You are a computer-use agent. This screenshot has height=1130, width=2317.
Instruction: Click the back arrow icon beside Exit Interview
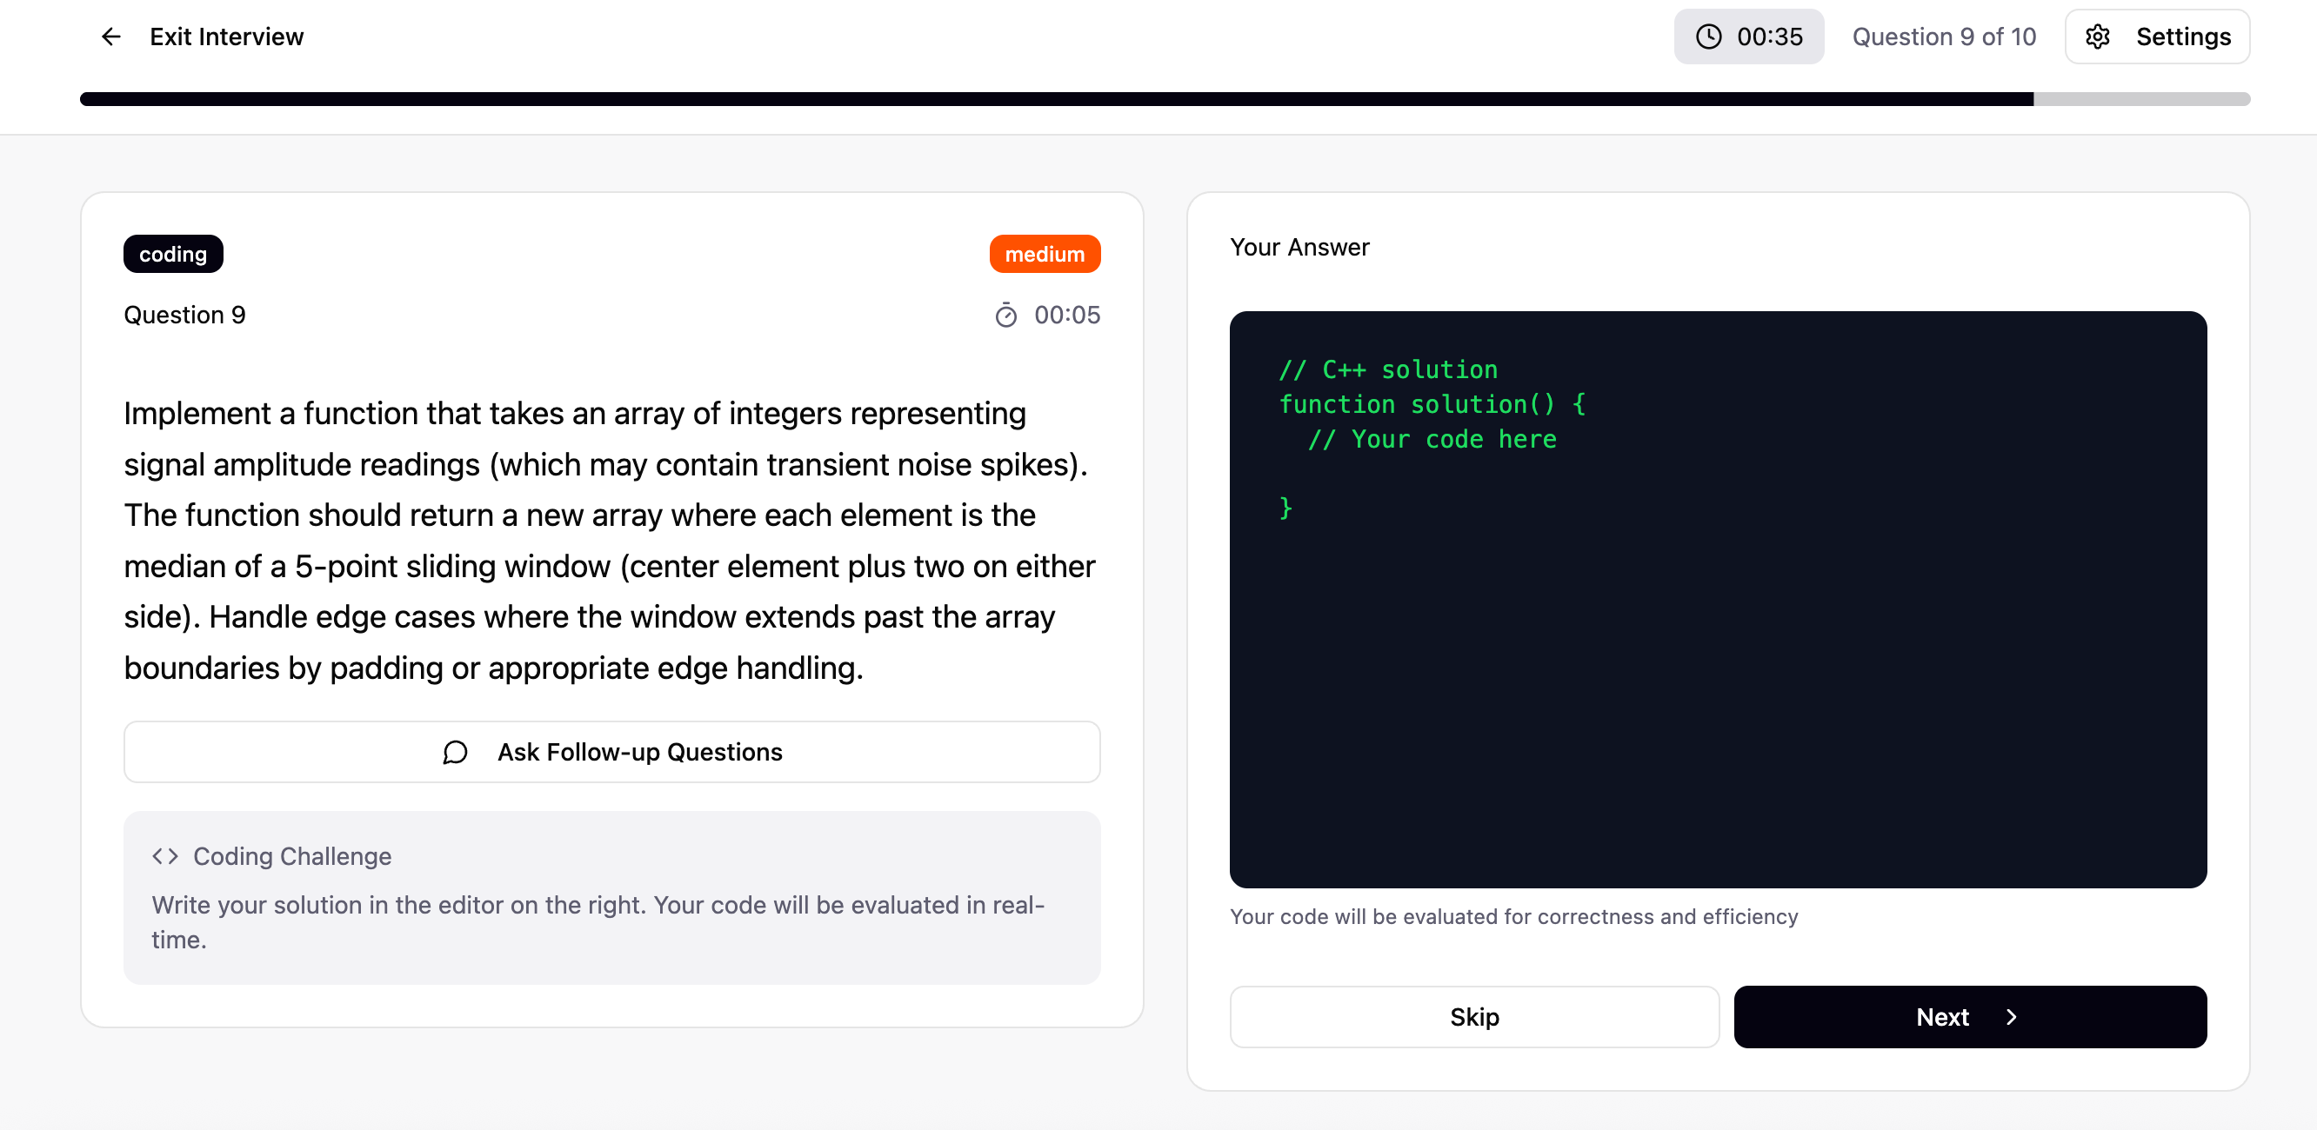click(x=110, y=37)
